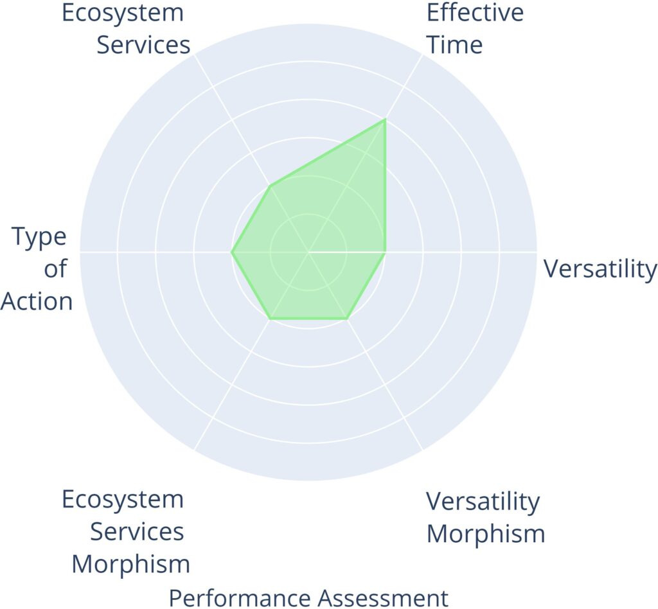The image size is (658, 609).
Task: Click the green polygon's vertical right edge
Action: click(385, 186)
